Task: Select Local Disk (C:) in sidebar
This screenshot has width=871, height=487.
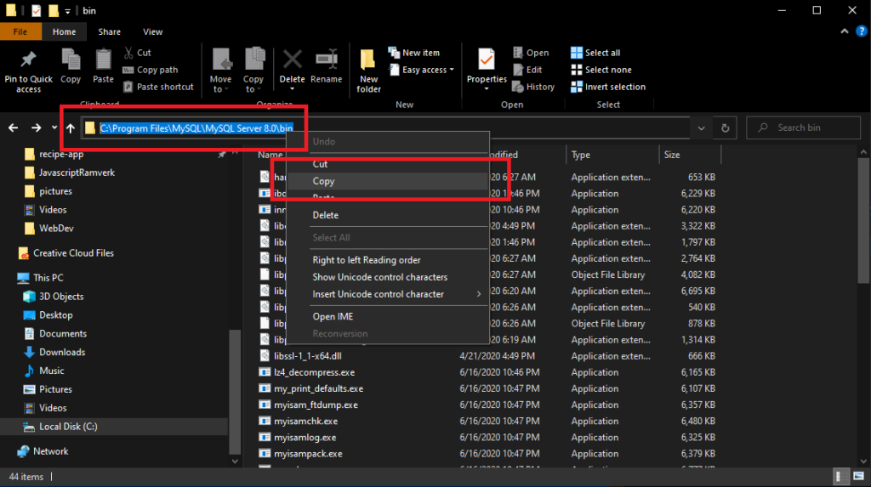Action: click(68, 427)
